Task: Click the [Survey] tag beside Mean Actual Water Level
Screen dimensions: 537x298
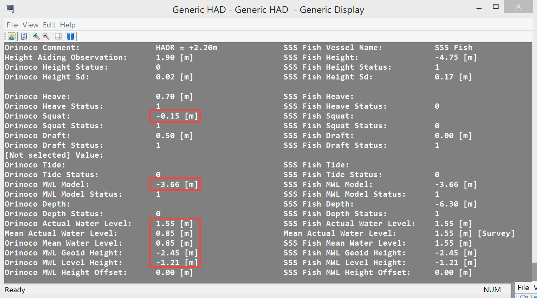Action: (496, 233)
